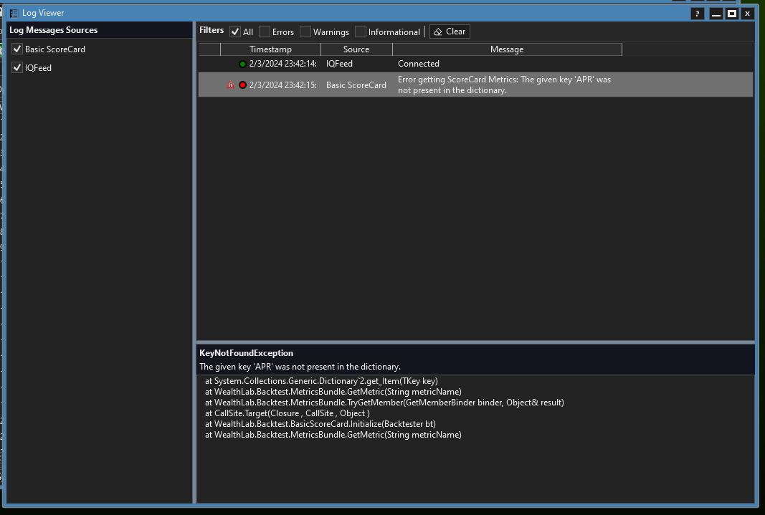Click the Message column header
This screenshot has width=765, height=515.
(507, 49)
